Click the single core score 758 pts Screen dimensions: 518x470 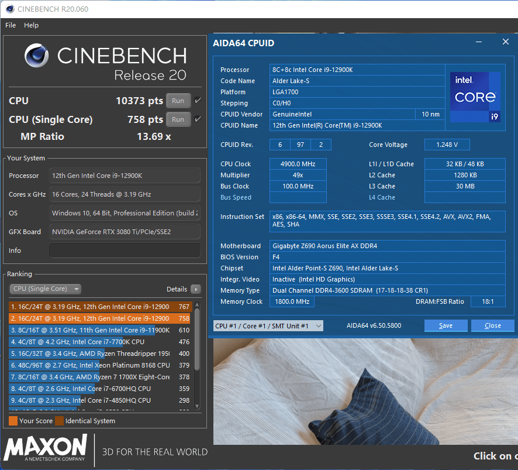146,119
